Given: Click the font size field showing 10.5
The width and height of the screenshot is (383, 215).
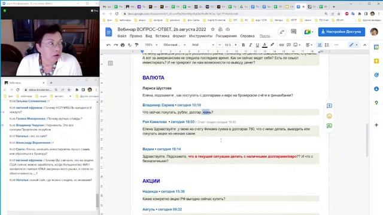Looking at the screenshot, I should point(227,45).
